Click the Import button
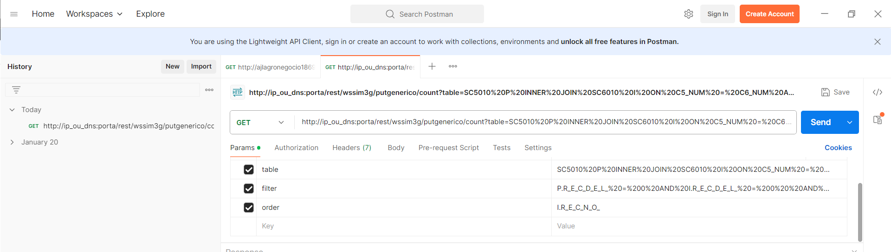This screenshot has width=891, height=252. (x=201, y=66)
